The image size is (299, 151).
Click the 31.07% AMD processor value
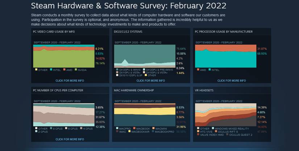pyautogui.click(x=262, y=49)
